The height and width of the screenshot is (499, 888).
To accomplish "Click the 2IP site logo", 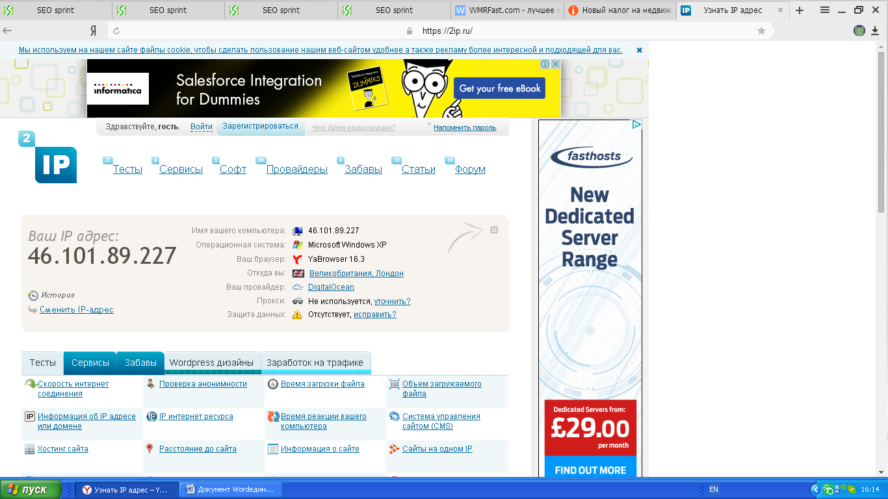I will click(48, 157).
